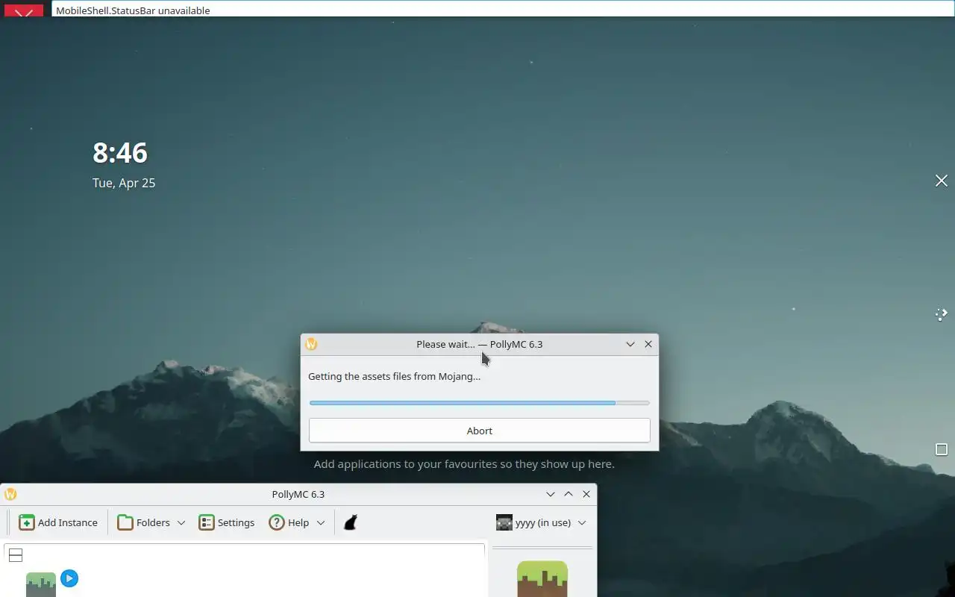The width and height of the screenshot is (955, 597).
Task: Click the blue running badge on the instance
Action: coord(69,578)
